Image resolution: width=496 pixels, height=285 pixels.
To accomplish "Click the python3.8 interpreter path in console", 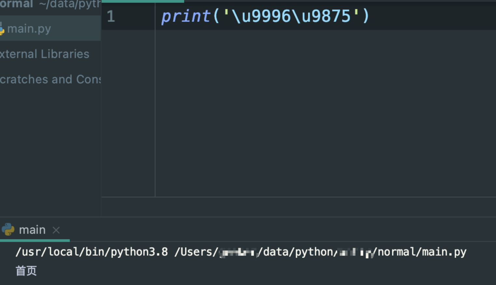I will point(92,252).
